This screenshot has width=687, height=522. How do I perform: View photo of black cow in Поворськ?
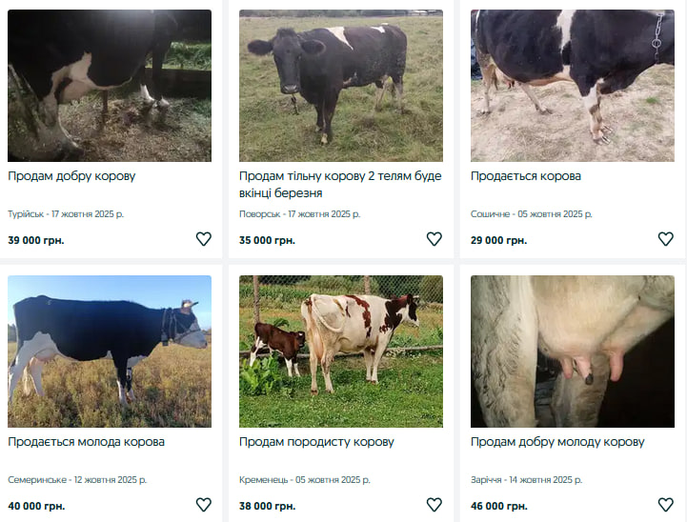point(341,86)
